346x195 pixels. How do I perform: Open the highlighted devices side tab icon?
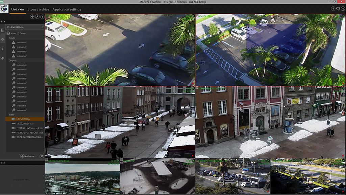coord(3,40)
